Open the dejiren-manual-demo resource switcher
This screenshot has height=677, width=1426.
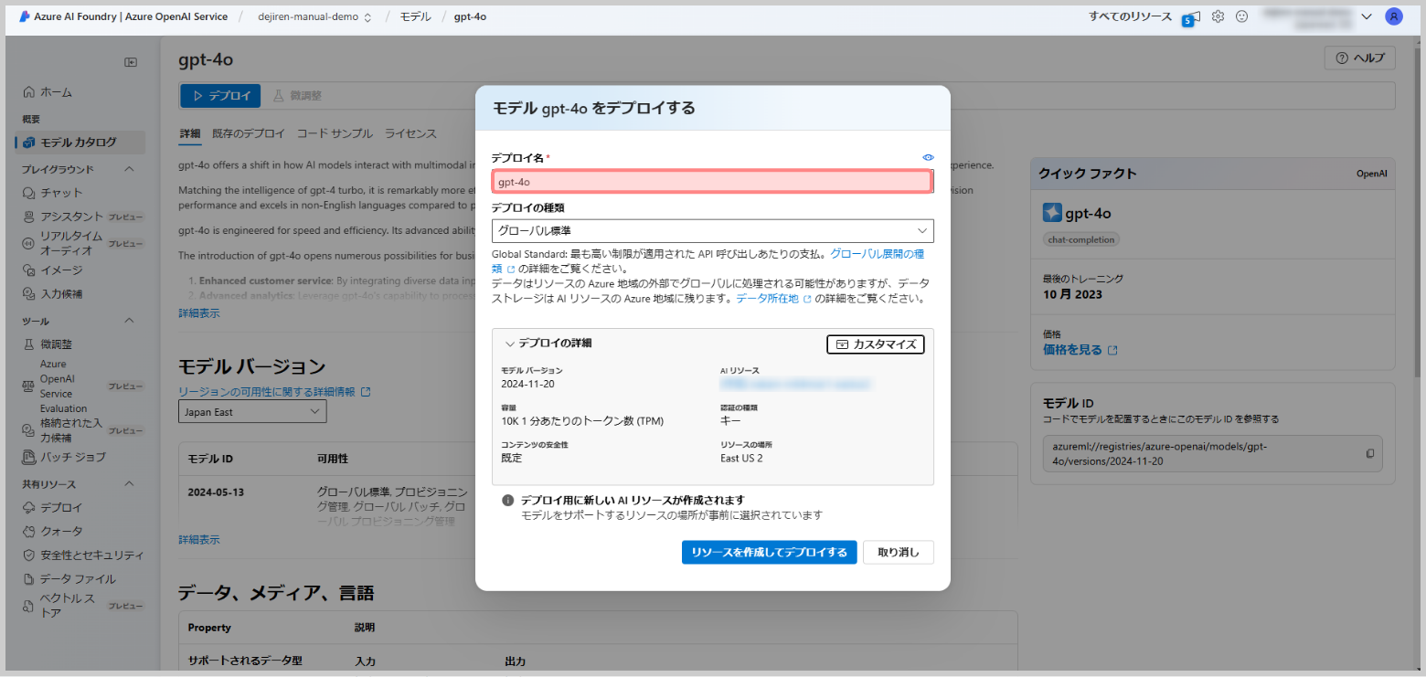pyautogui.click(x=314, y=16)
